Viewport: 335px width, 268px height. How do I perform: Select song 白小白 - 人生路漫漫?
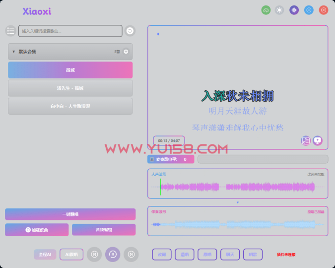coord(70,106)
